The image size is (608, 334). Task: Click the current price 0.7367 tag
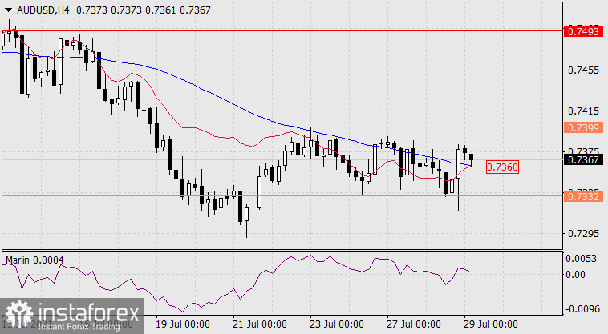[582, 159]
